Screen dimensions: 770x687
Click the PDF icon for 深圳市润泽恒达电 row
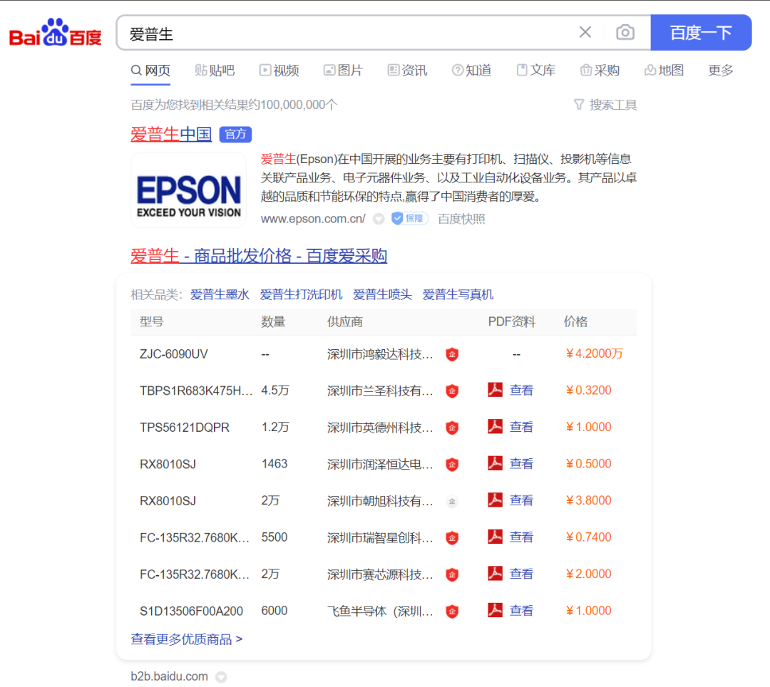495,463
